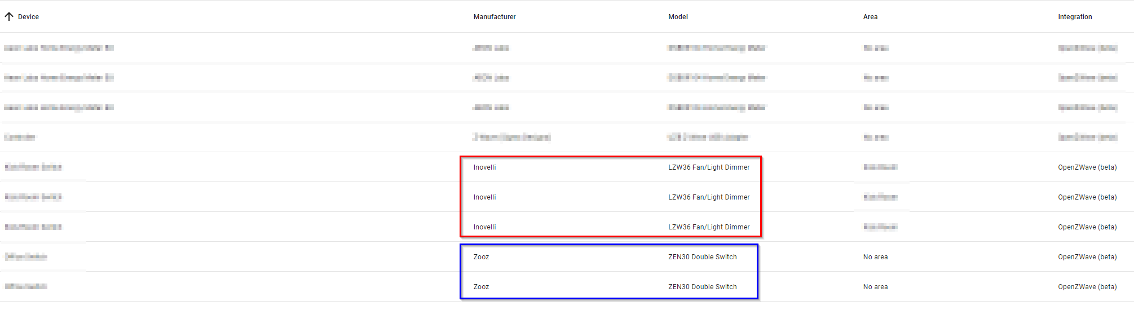Click No area in first Zooz row
1134x310 pixels.
coord(875,257)
